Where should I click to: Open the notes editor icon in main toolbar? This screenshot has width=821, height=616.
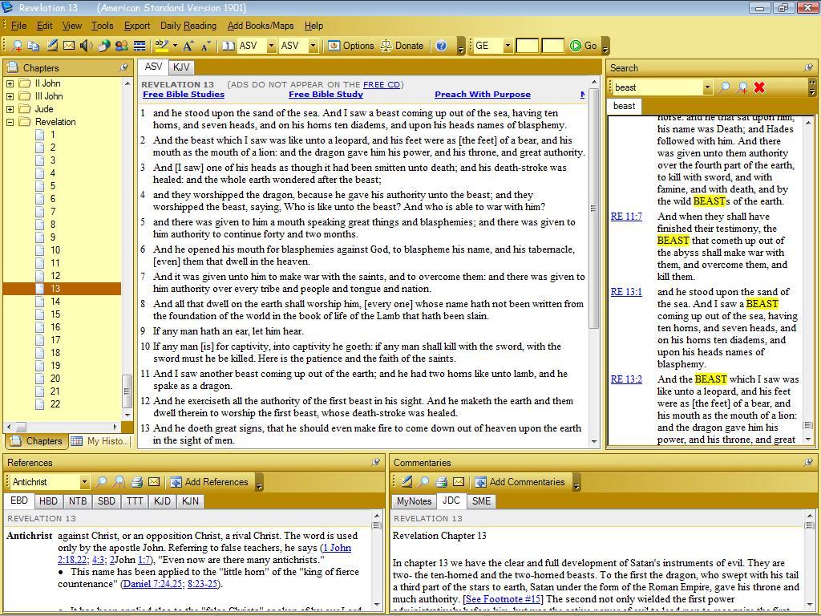click(x=52, y=46)
